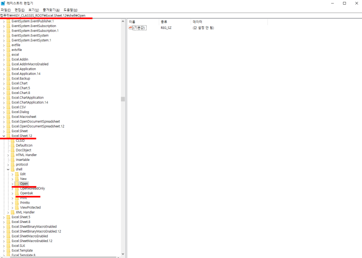Select the Excel.Addin folder icon
This screenshot has width=362, height=258.
pos(8,59)
